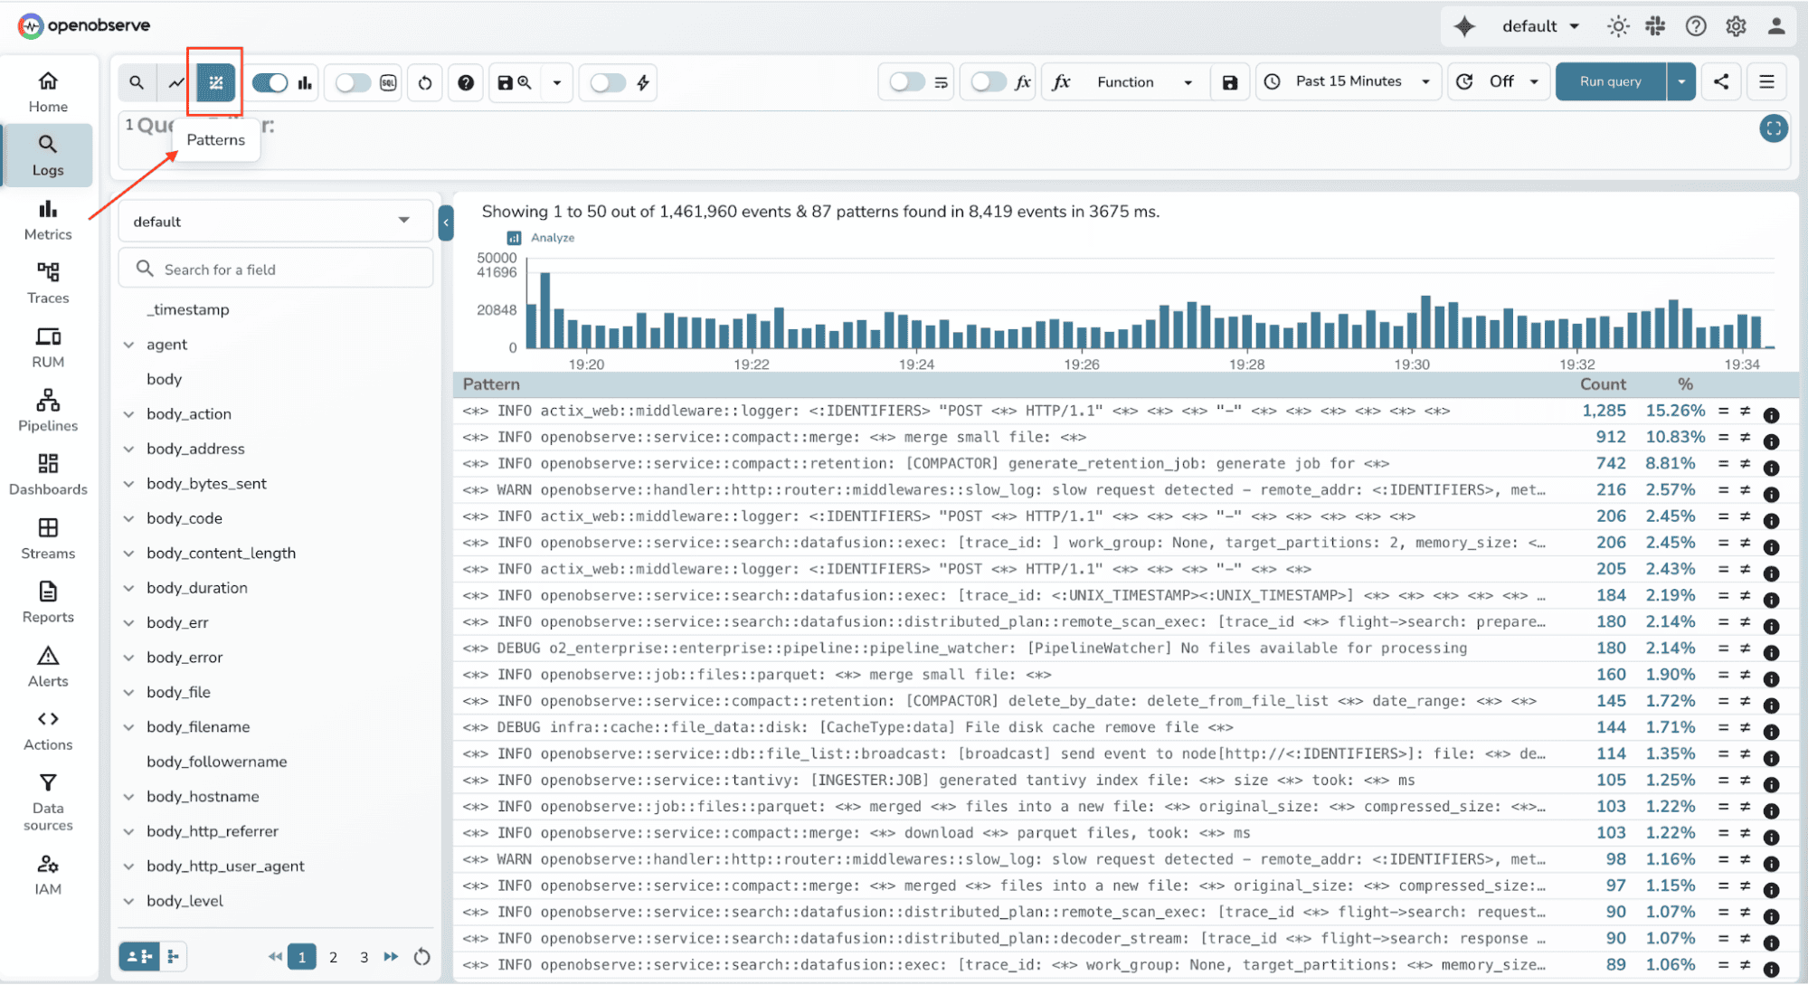Refresh the query results using reload icon
The height and width of the screenshot is (985, 1808).
[424, 82]
